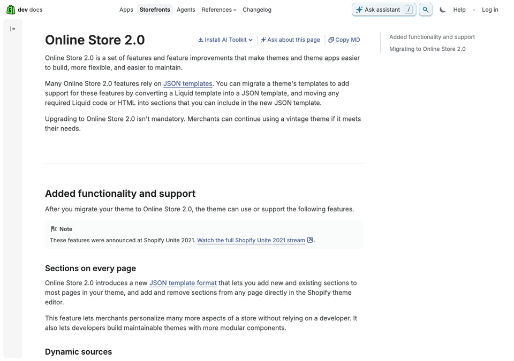Click the copy icon beside Copy MD
Image resolution: width=514 pixels, height=361 pixels.
click(x=331, y=40)
